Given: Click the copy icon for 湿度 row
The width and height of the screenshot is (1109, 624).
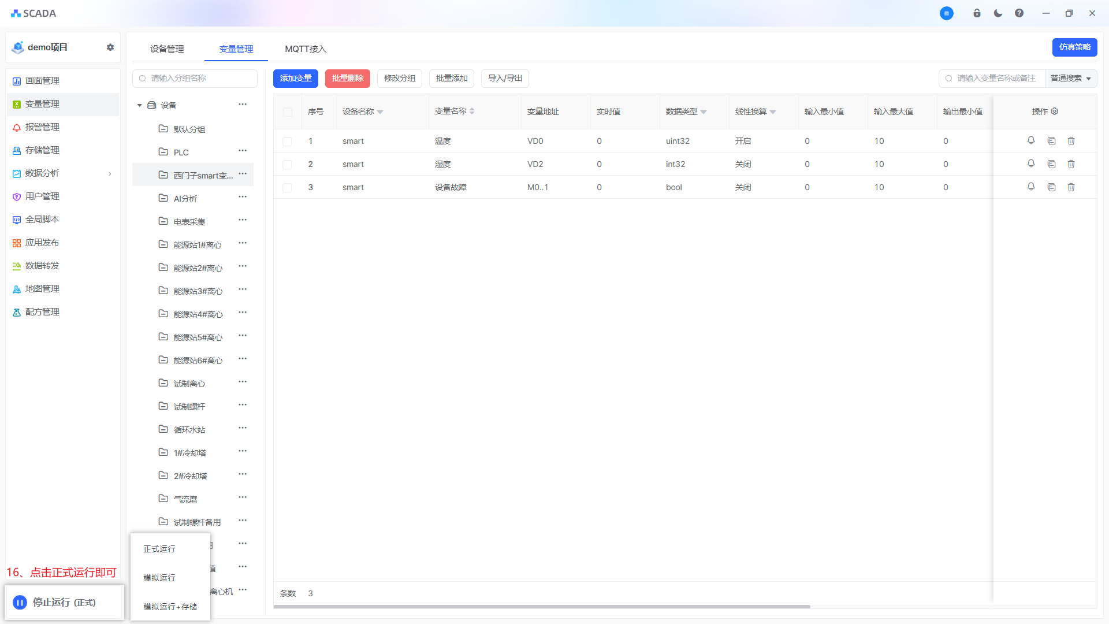Looking at the screenshot, I should [x=1051, y=164].
